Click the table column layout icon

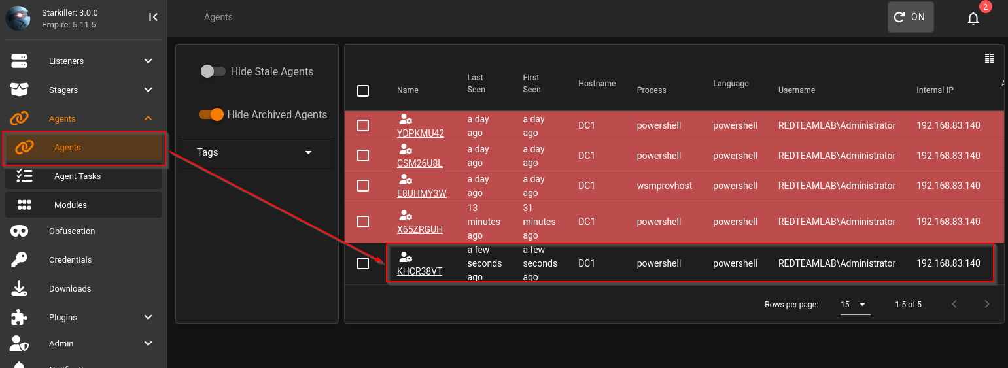990,59
